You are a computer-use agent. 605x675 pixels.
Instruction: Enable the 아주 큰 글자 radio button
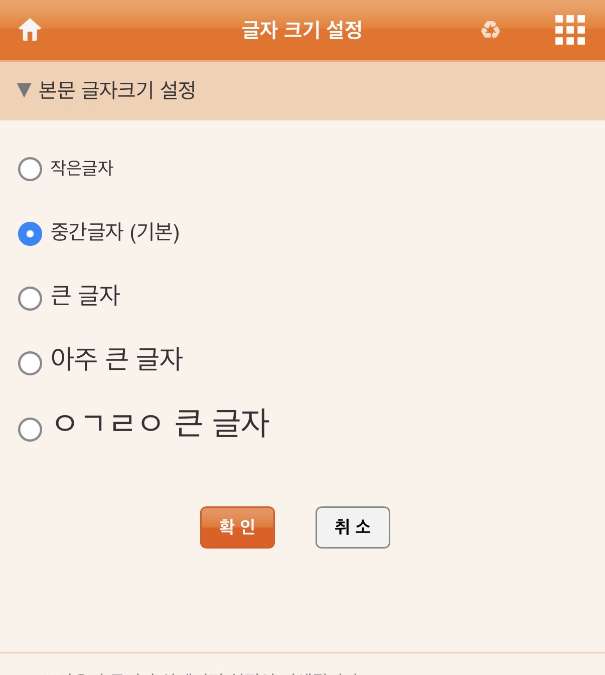pyautogui.click(x=30, y=363)
